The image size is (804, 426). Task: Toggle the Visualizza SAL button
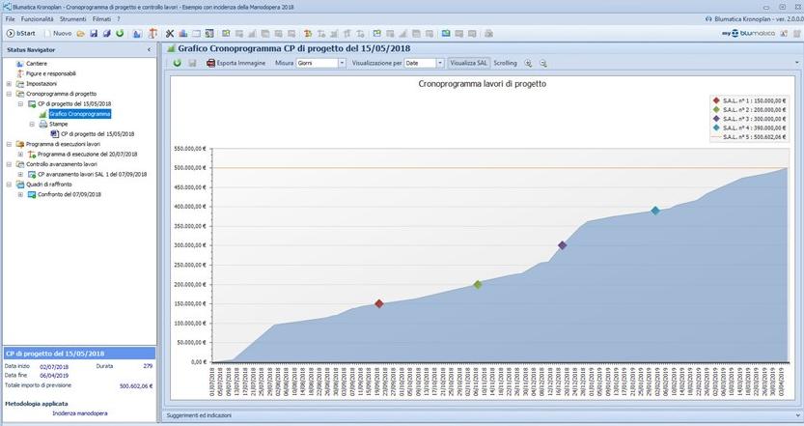(x=469, y=63)
